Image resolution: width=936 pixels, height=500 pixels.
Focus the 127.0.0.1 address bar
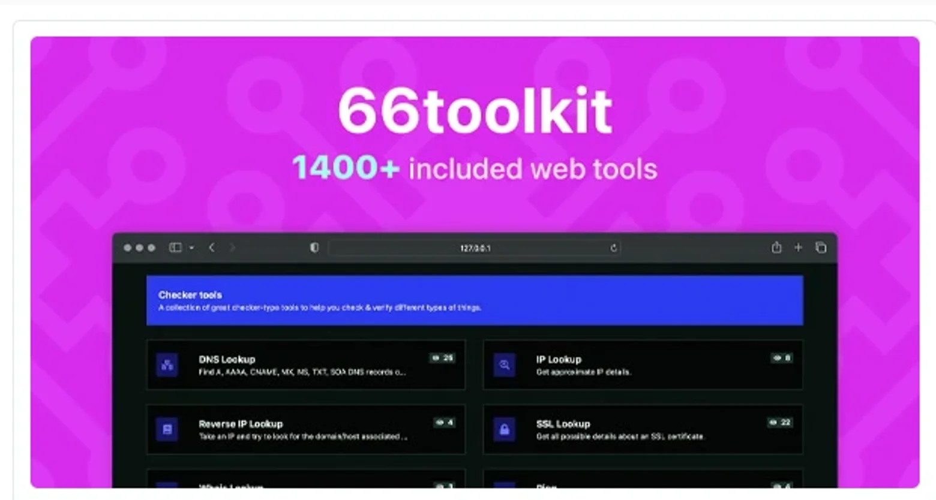(475, 248)
